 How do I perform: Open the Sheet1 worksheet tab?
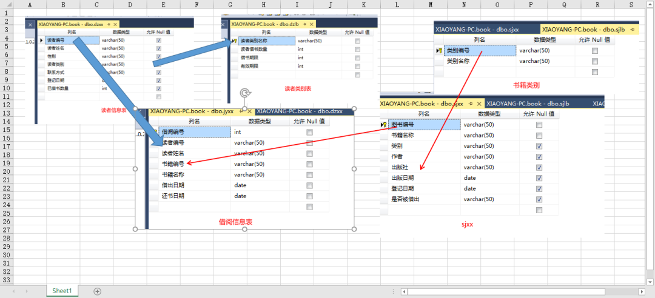[x=62, y=291]
